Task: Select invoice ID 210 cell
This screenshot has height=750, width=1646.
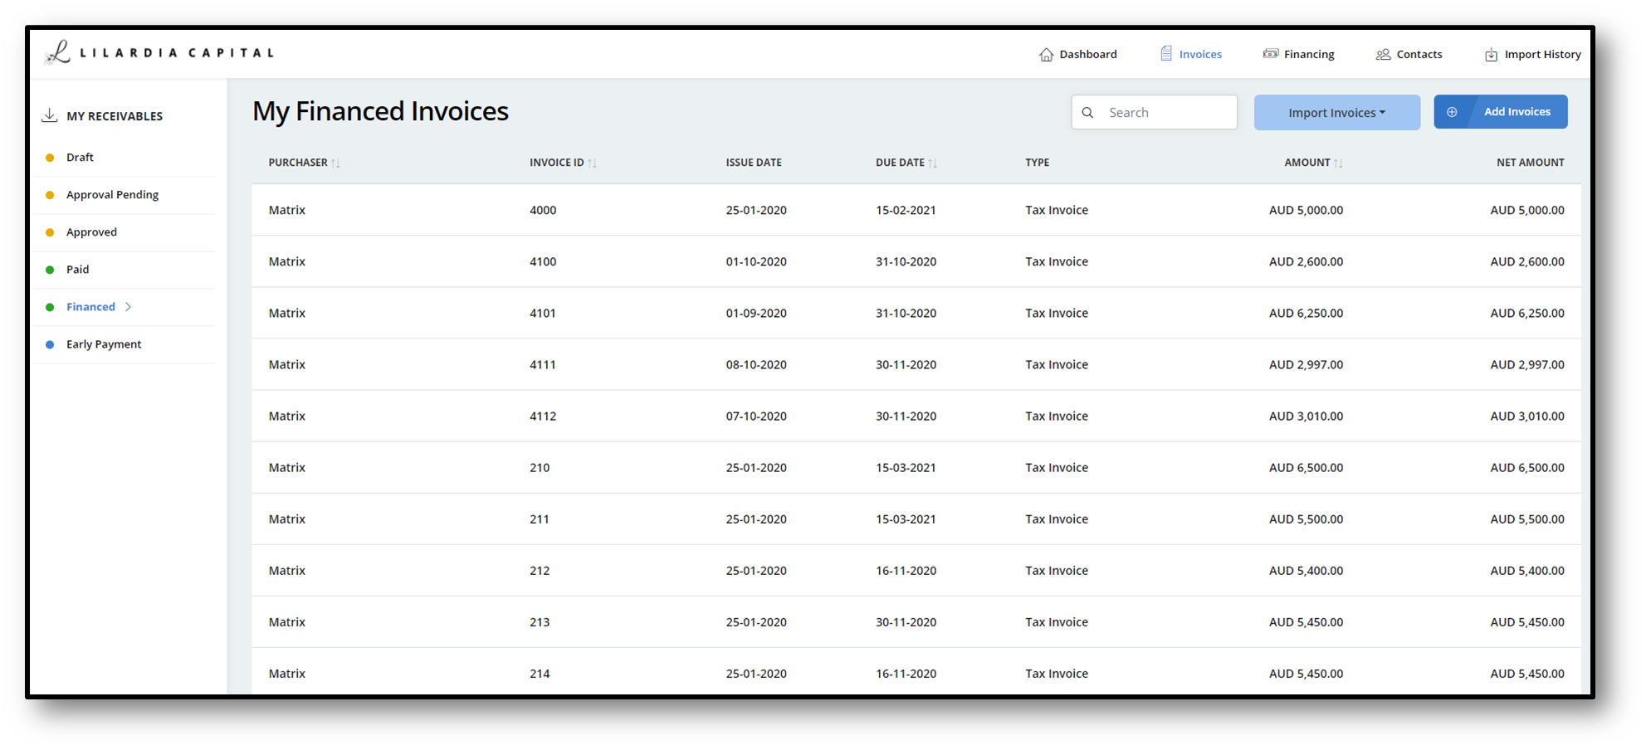Action: (540, 467)
